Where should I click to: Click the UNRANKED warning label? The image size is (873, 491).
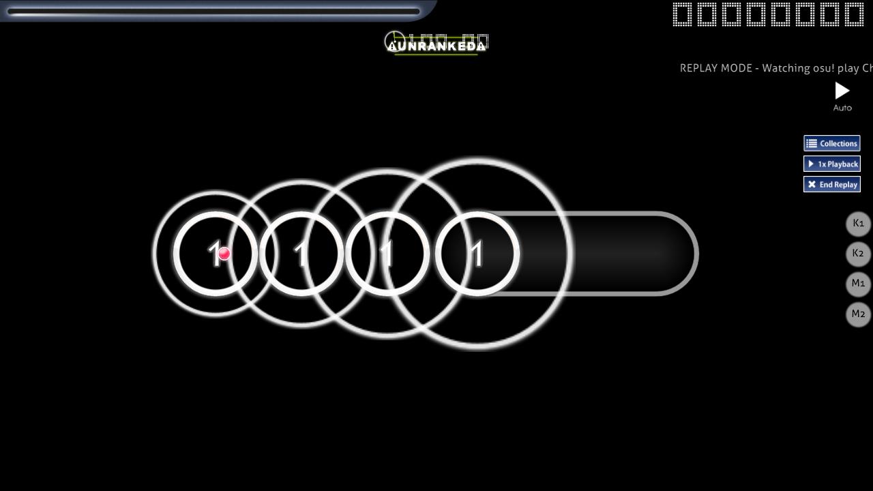tap(438, 47)
